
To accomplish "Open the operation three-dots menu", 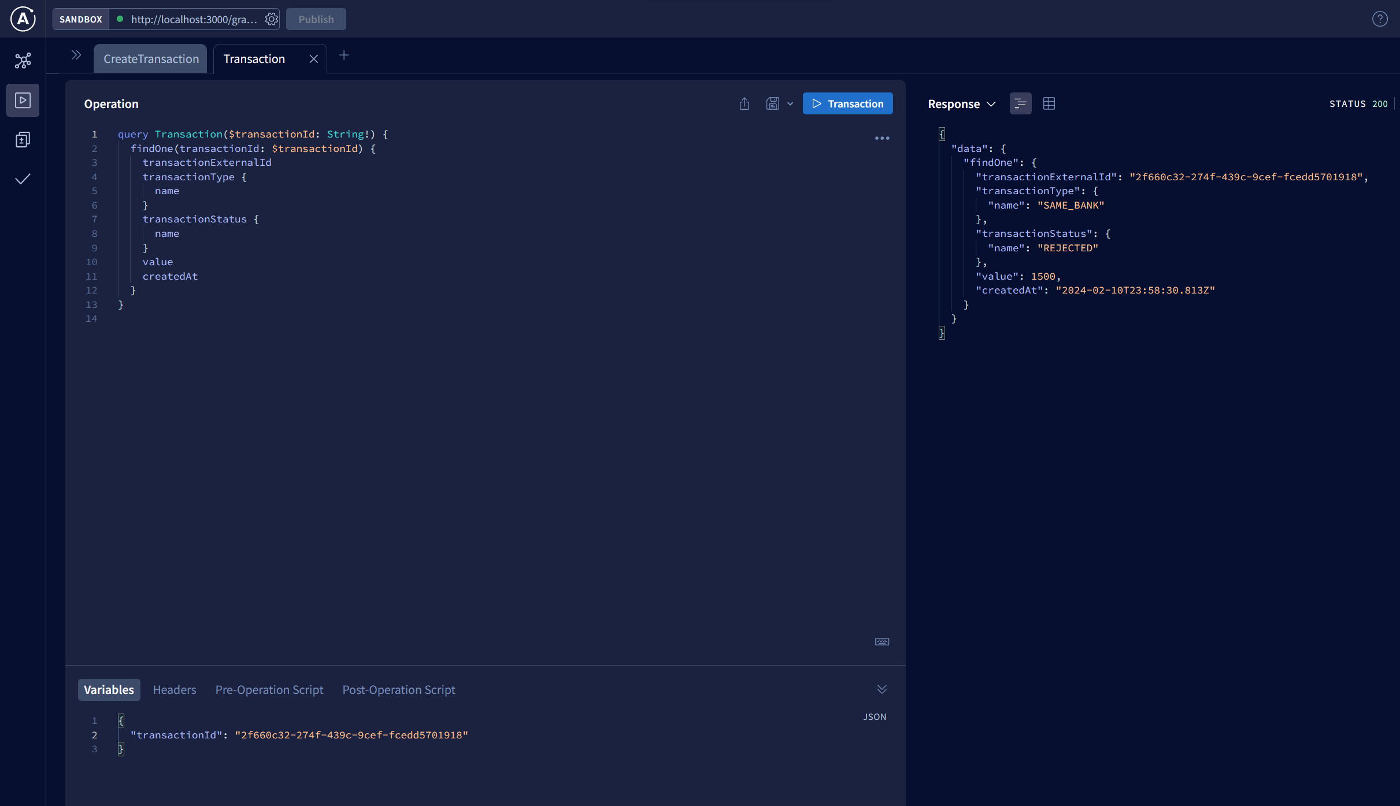I will click(x=882, y=138).
